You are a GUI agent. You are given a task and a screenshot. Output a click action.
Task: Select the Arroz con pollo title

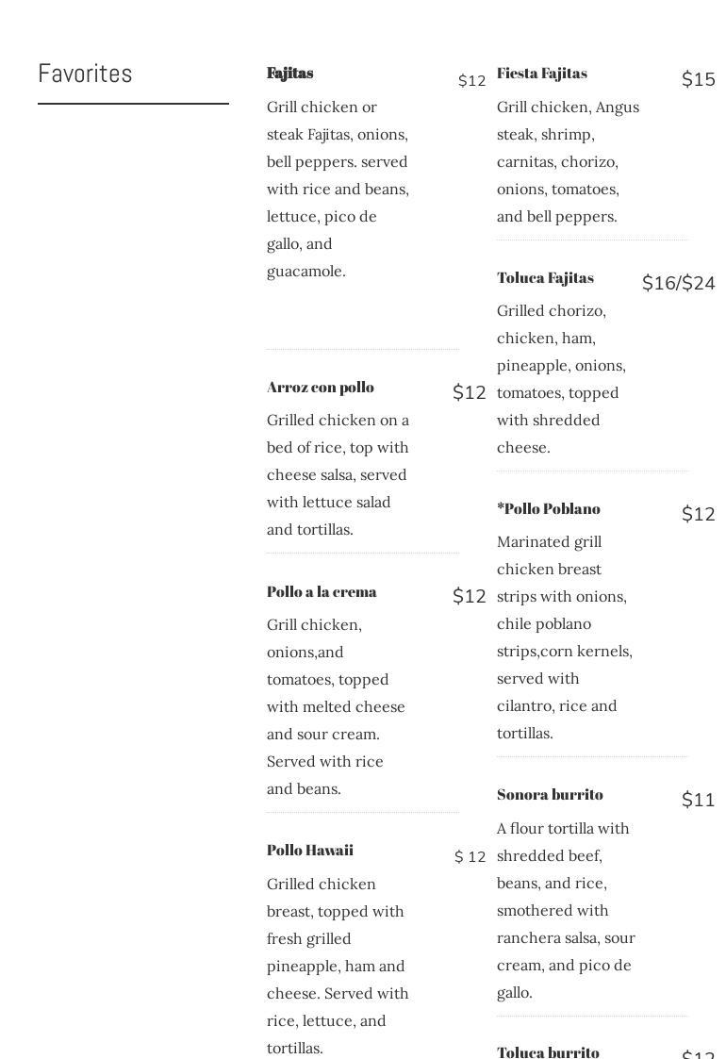(x=321, y=387)
